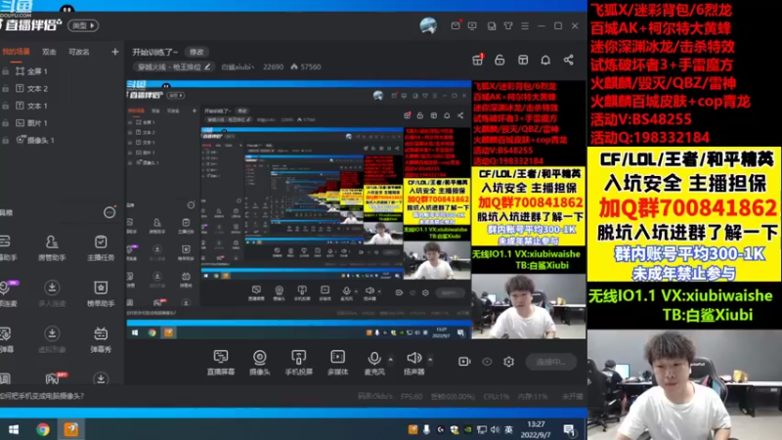Open the save icon in title bar
This screenshot has height=440, width=782.
click(x=492, y=25)
